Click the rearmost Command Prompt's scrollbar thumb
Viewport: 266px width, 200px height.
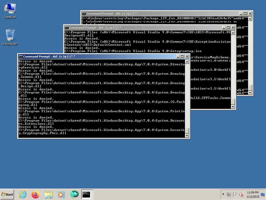click(250, 87)
